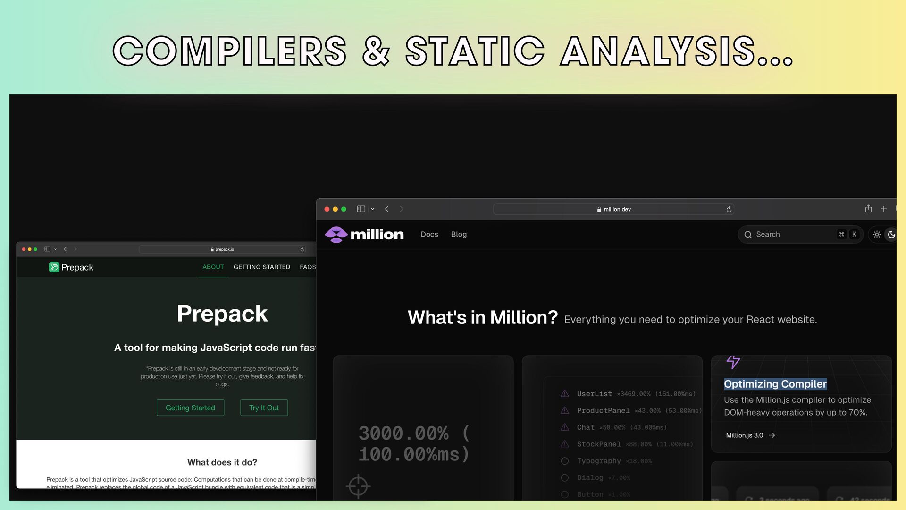Select the Typography circle indicator
The height and width of the screenshot is (510, 906).
pyautogui.click(x=564, y=461)
